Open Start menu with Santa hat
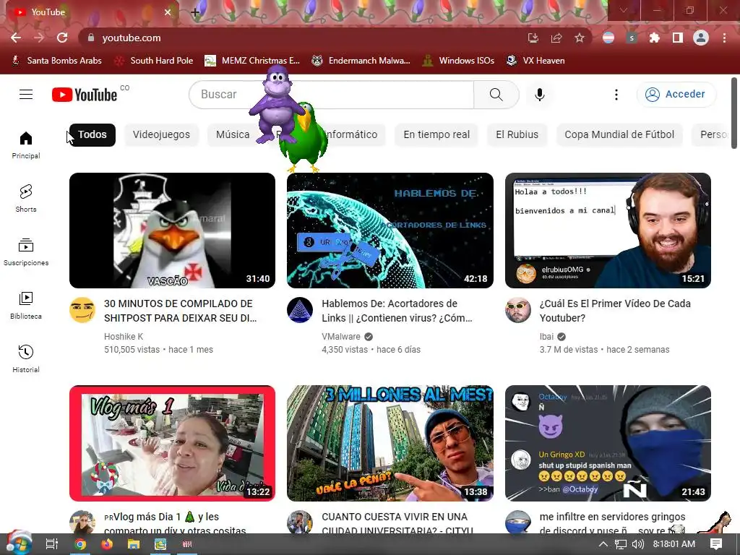 point(18,543)
